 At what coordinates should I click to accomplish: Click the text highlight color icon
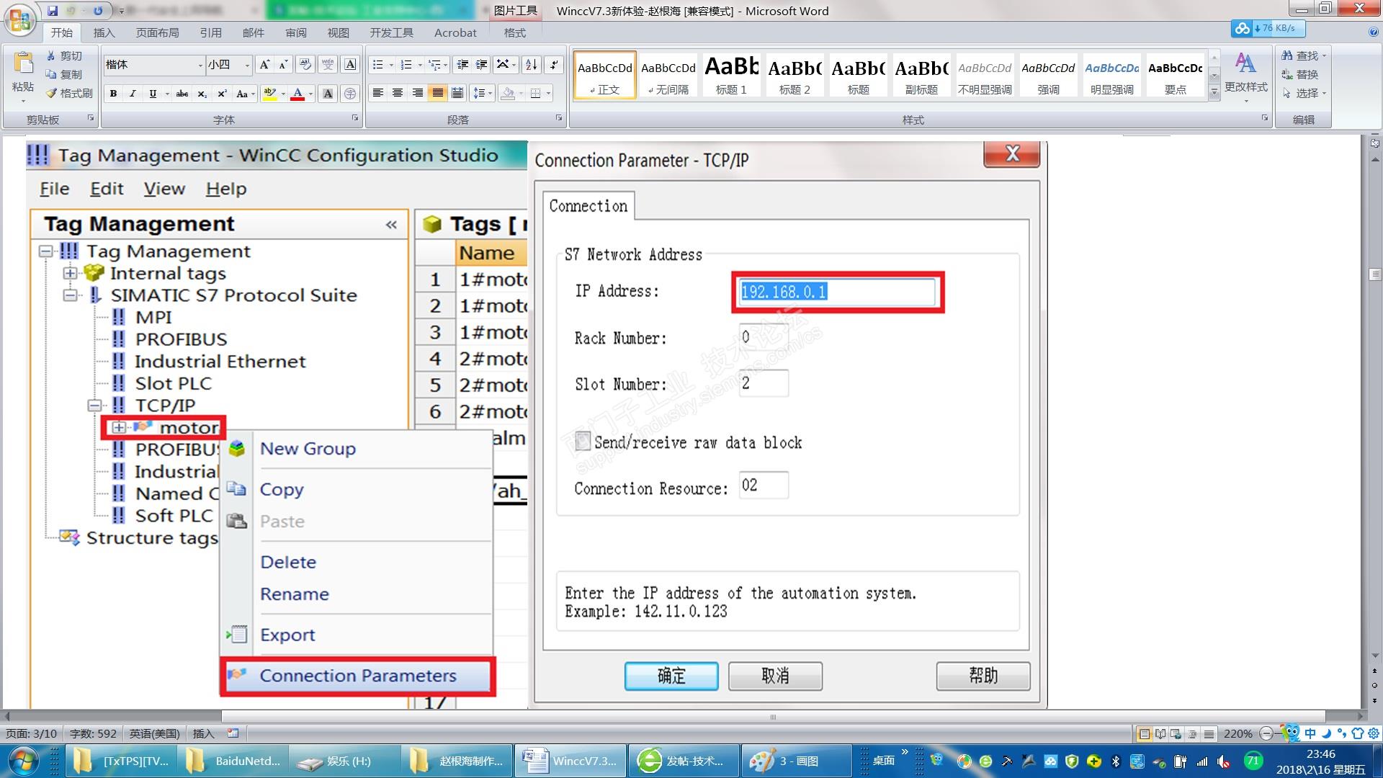pyautogui.click(x=269, y=94)
